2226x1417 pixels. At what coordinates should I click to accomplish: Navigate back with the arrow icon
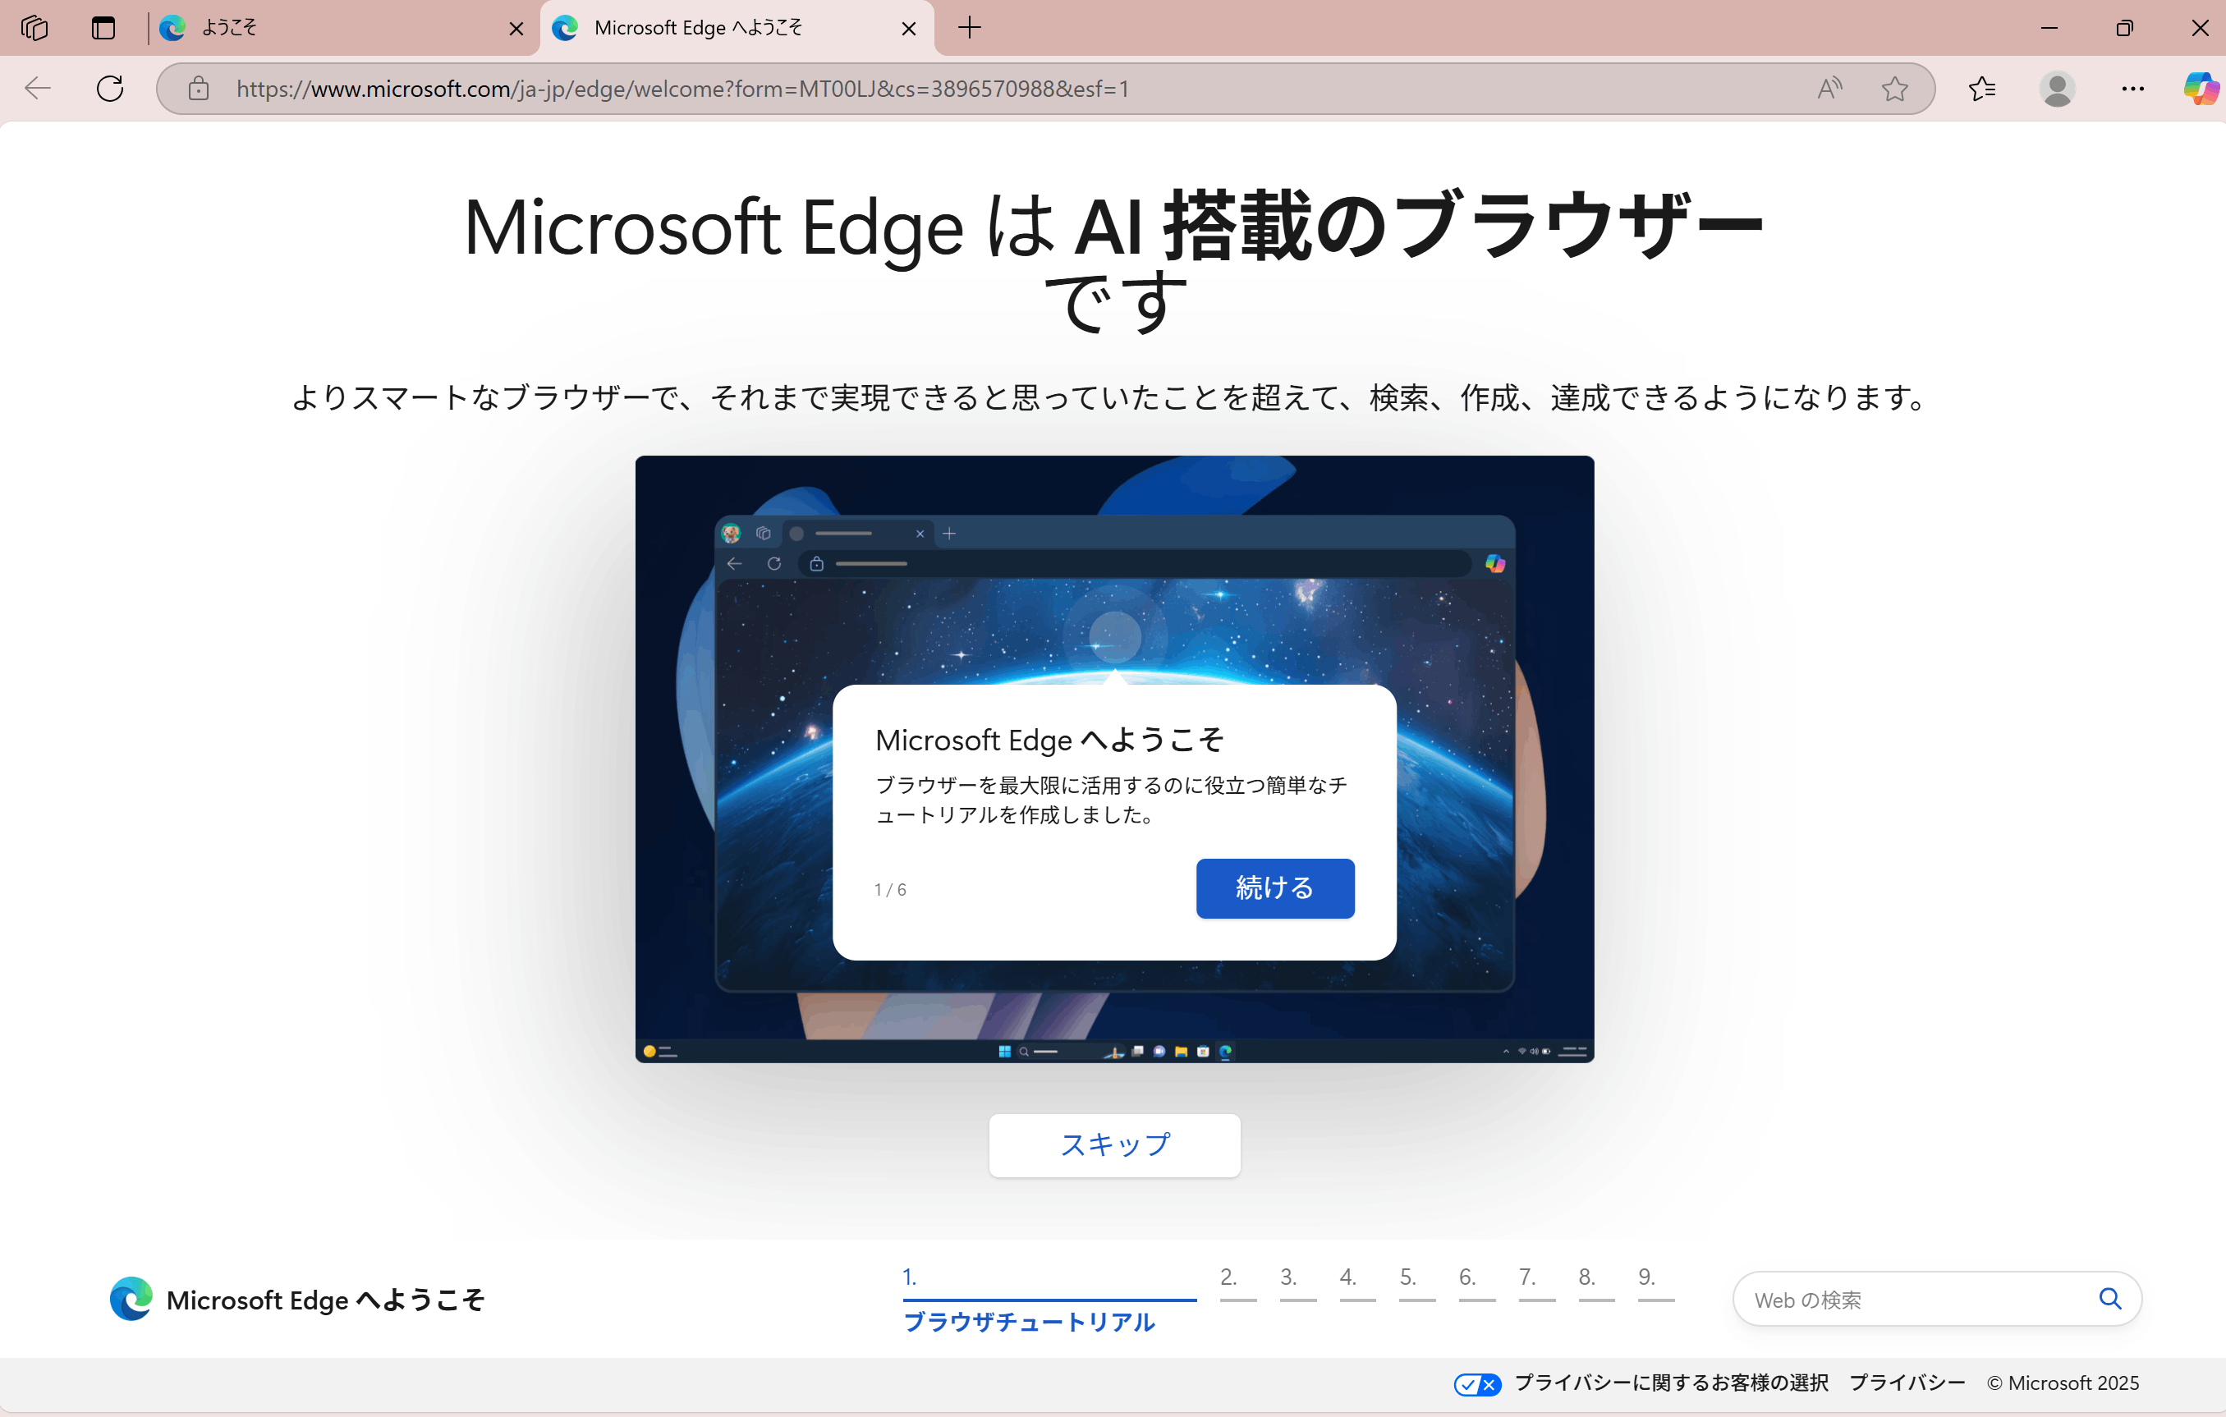[36, 89]
